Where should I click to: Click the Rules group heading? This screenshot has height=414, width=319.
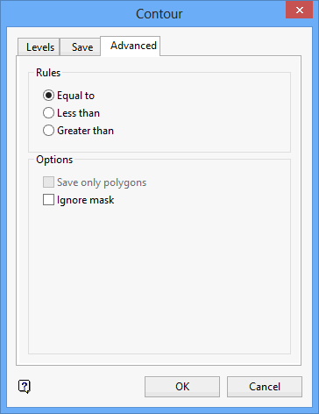coord(48,73)
